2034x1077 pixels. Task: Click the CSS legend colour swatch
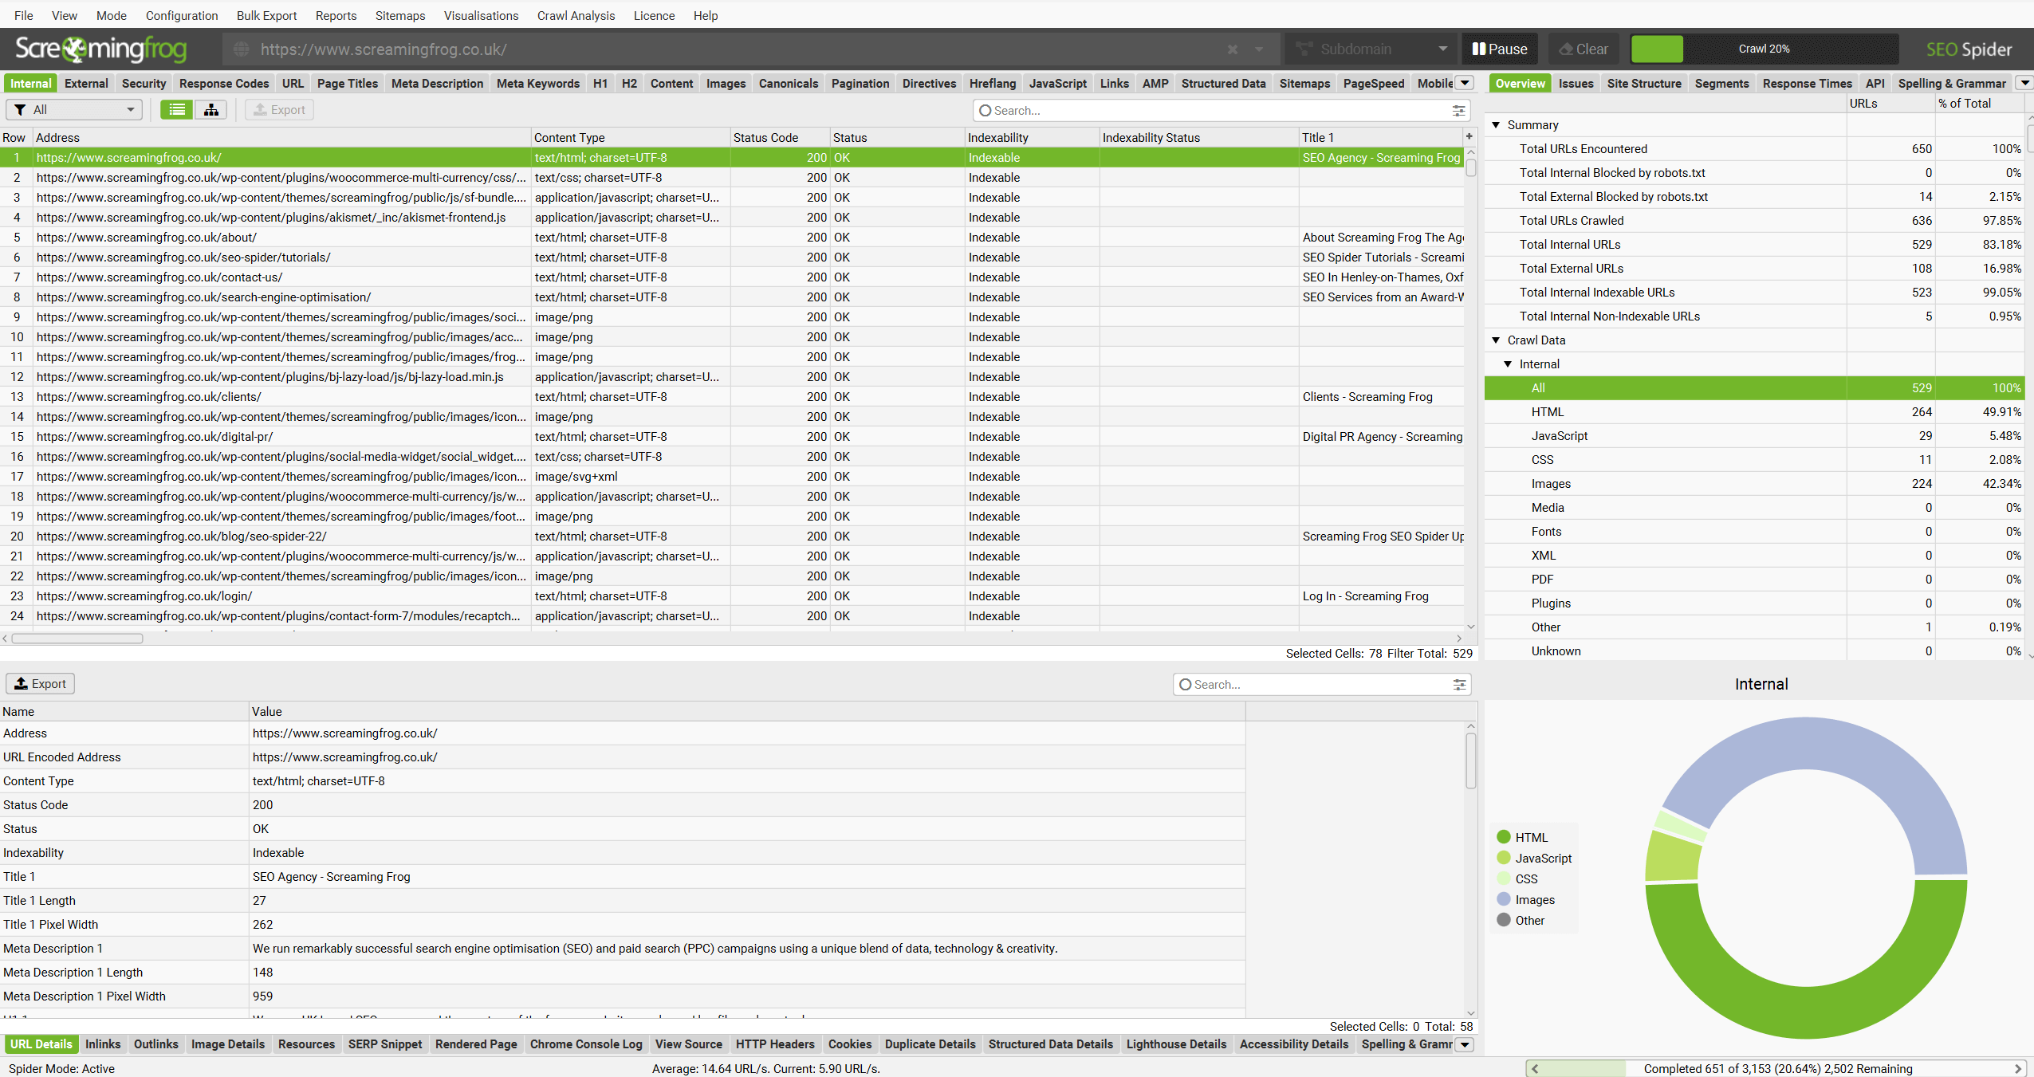coord(1504,879)
